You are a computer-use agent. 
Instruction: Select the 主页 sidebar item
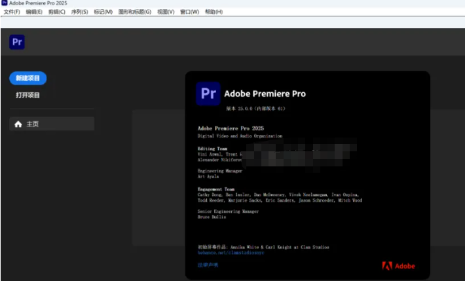tap(52, 124)
